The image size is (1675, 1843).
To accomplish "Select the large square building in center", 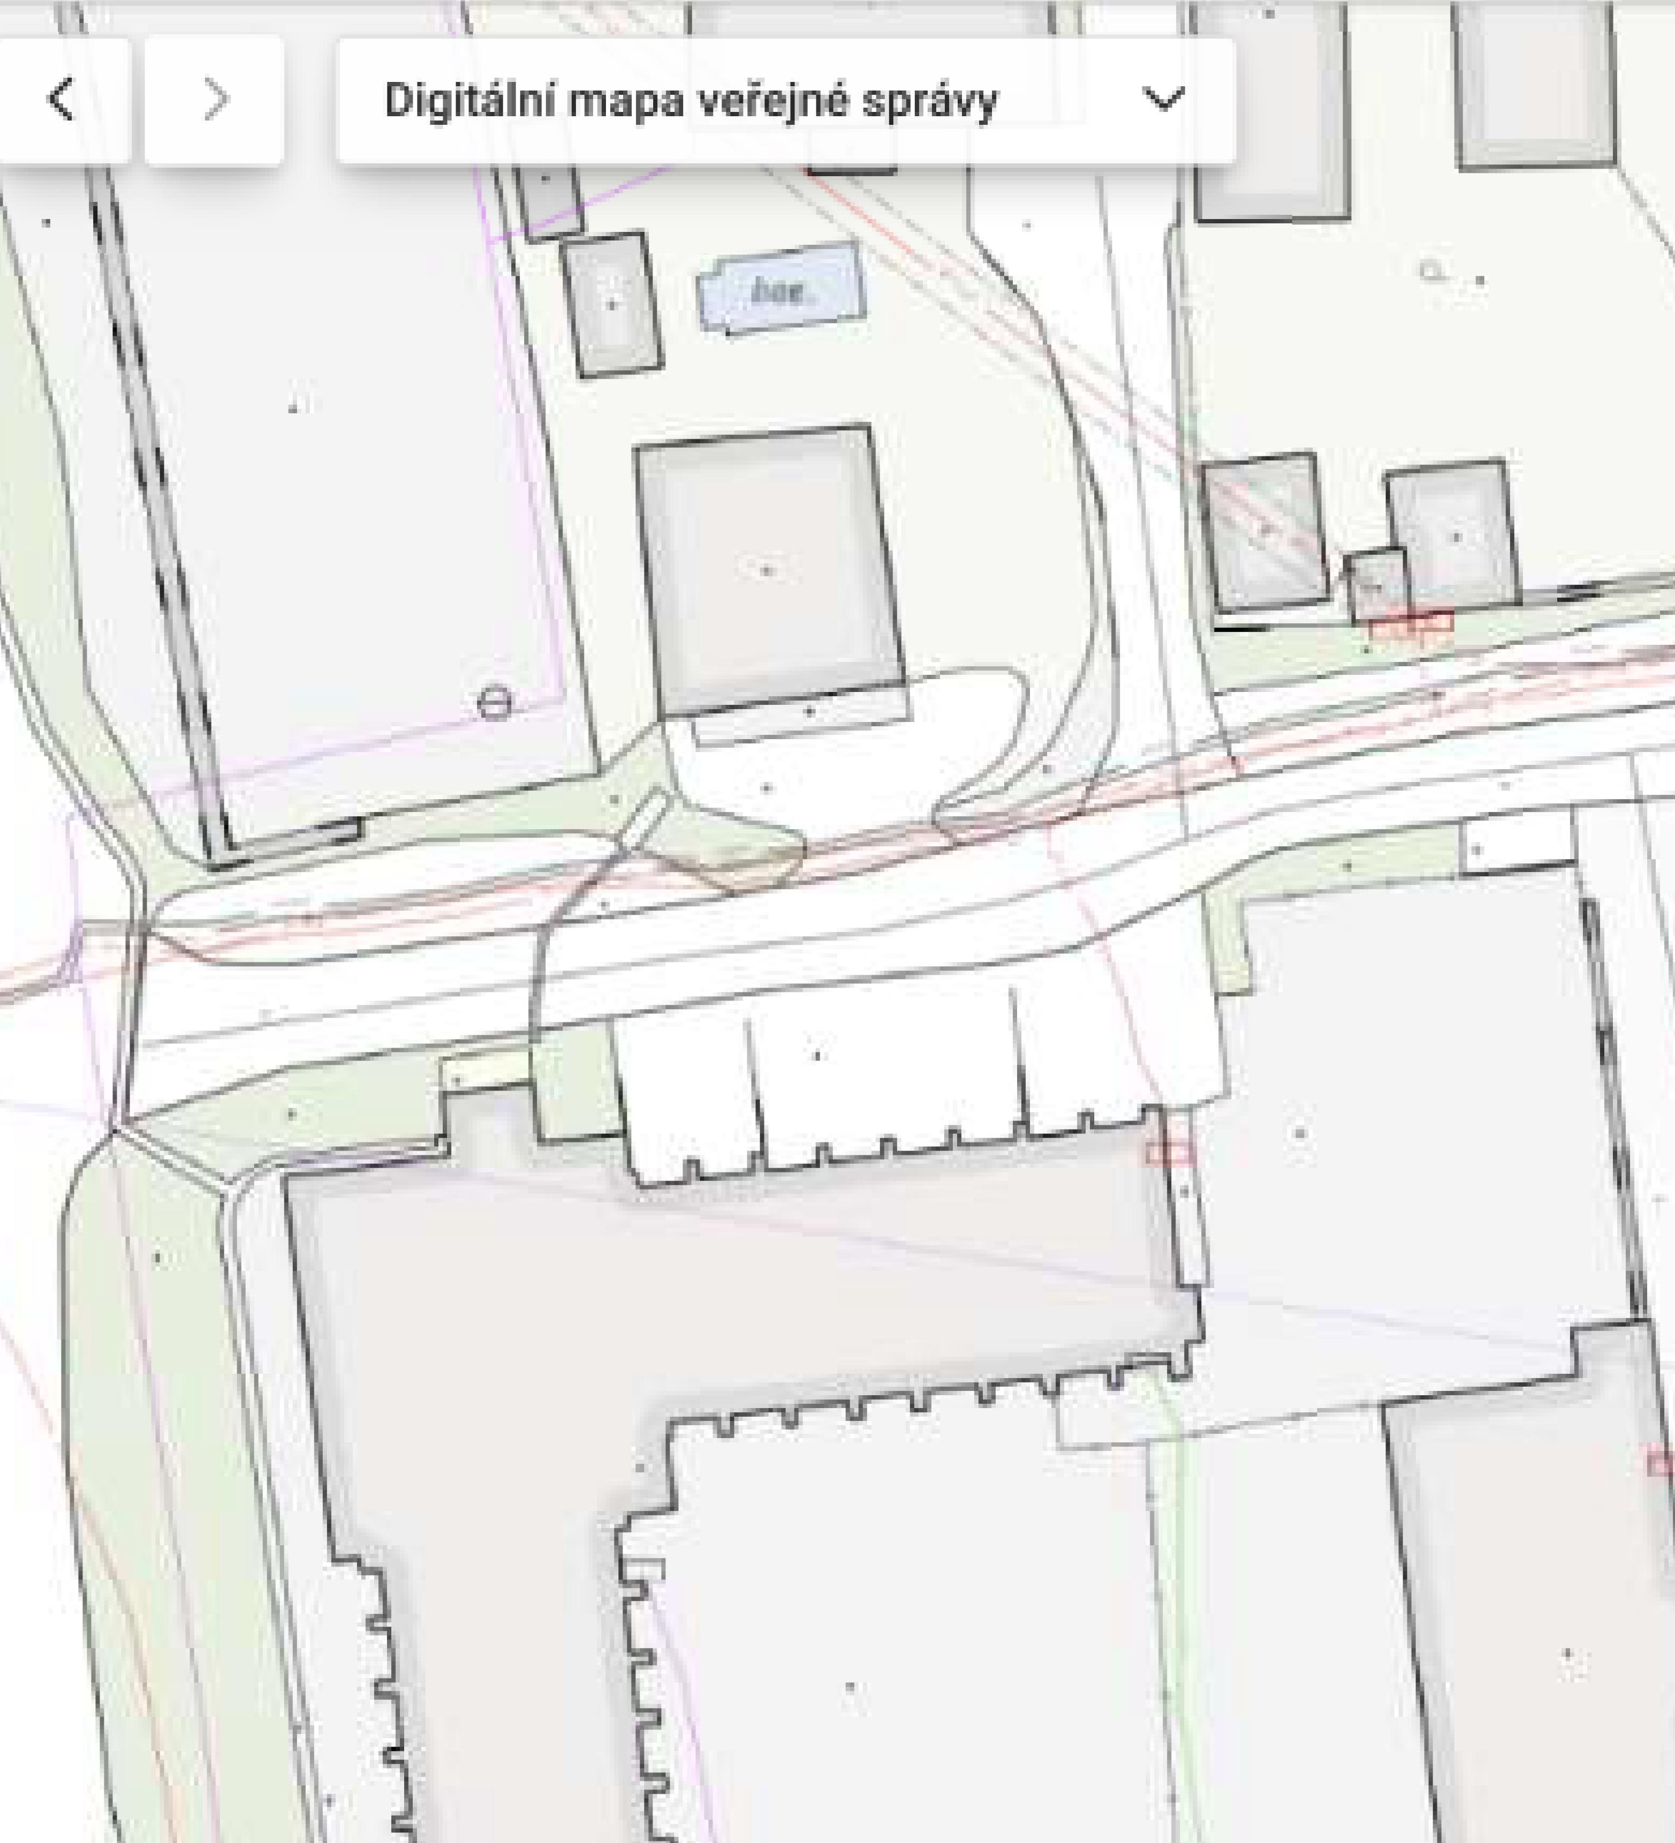I will [x=769, y=569].
